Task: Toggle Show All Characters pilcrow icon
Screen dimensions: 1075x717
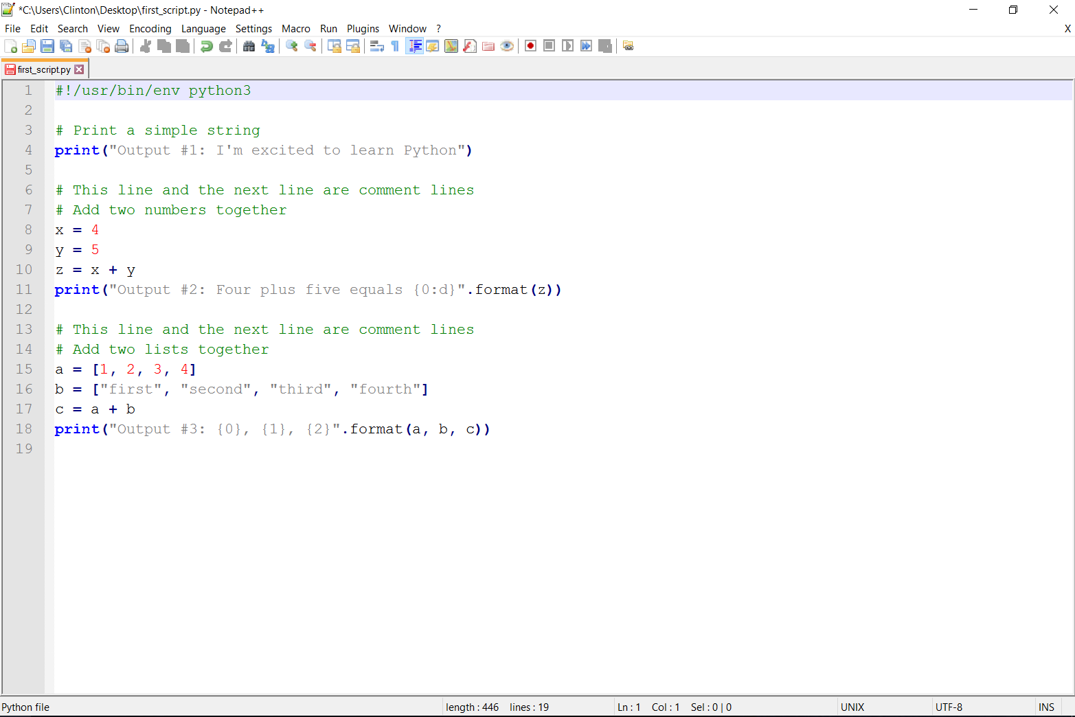Action: tap(395, 46)
